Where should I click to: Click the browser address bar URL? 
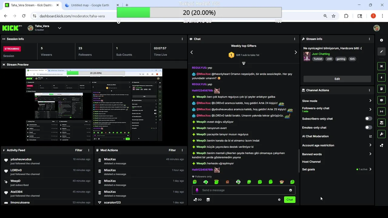[x=72, y=16]
